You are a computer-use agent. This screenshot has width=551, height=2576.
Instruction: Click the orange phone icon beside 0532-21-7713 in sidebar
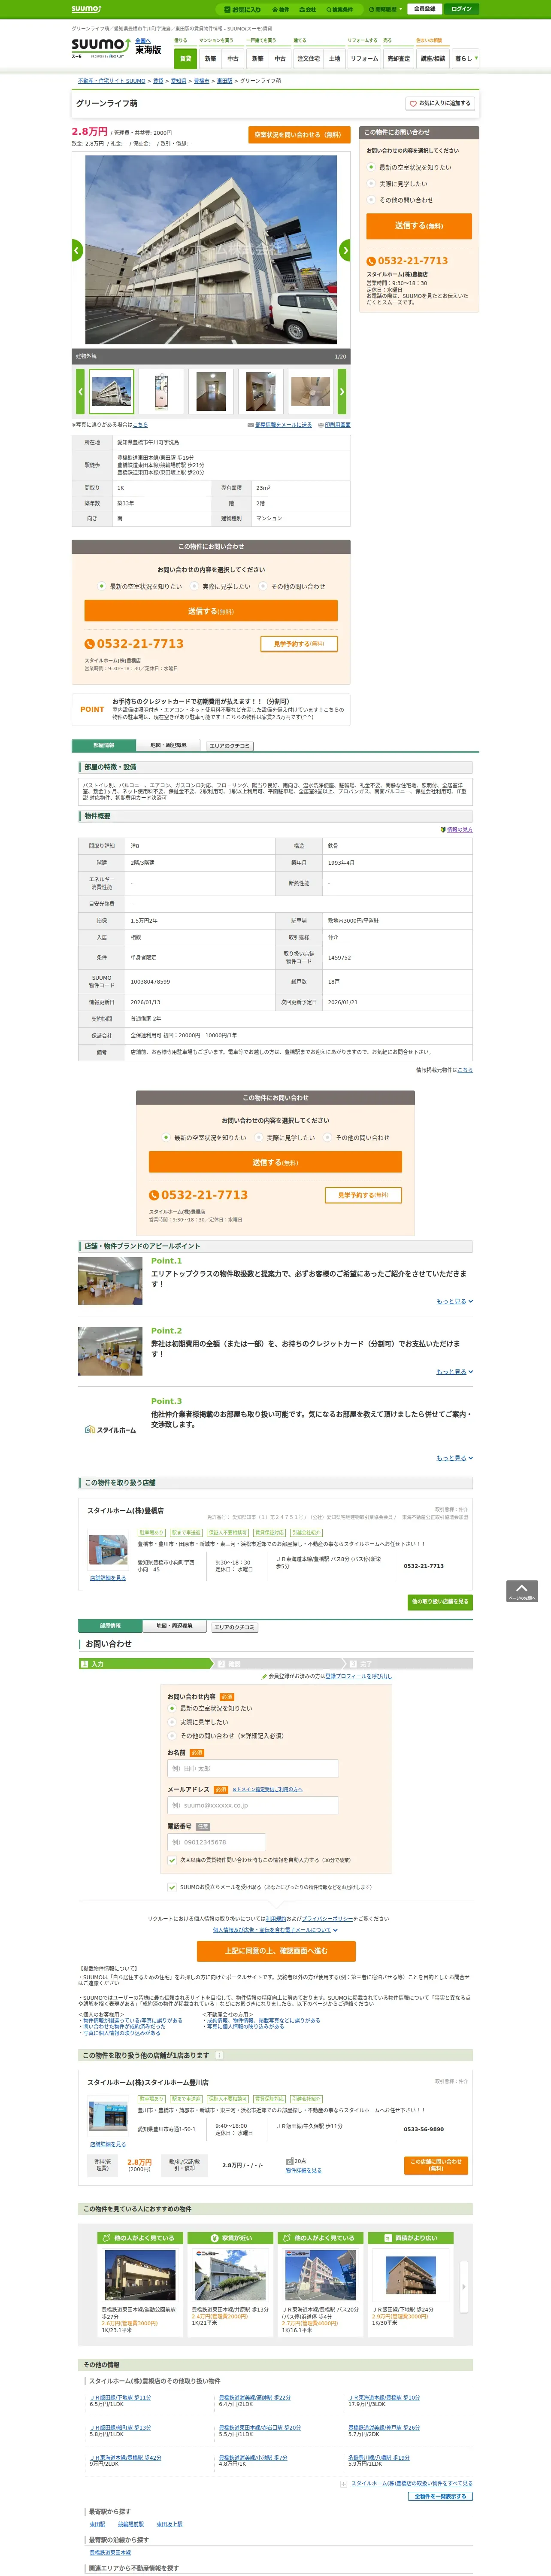click(371, 261)
